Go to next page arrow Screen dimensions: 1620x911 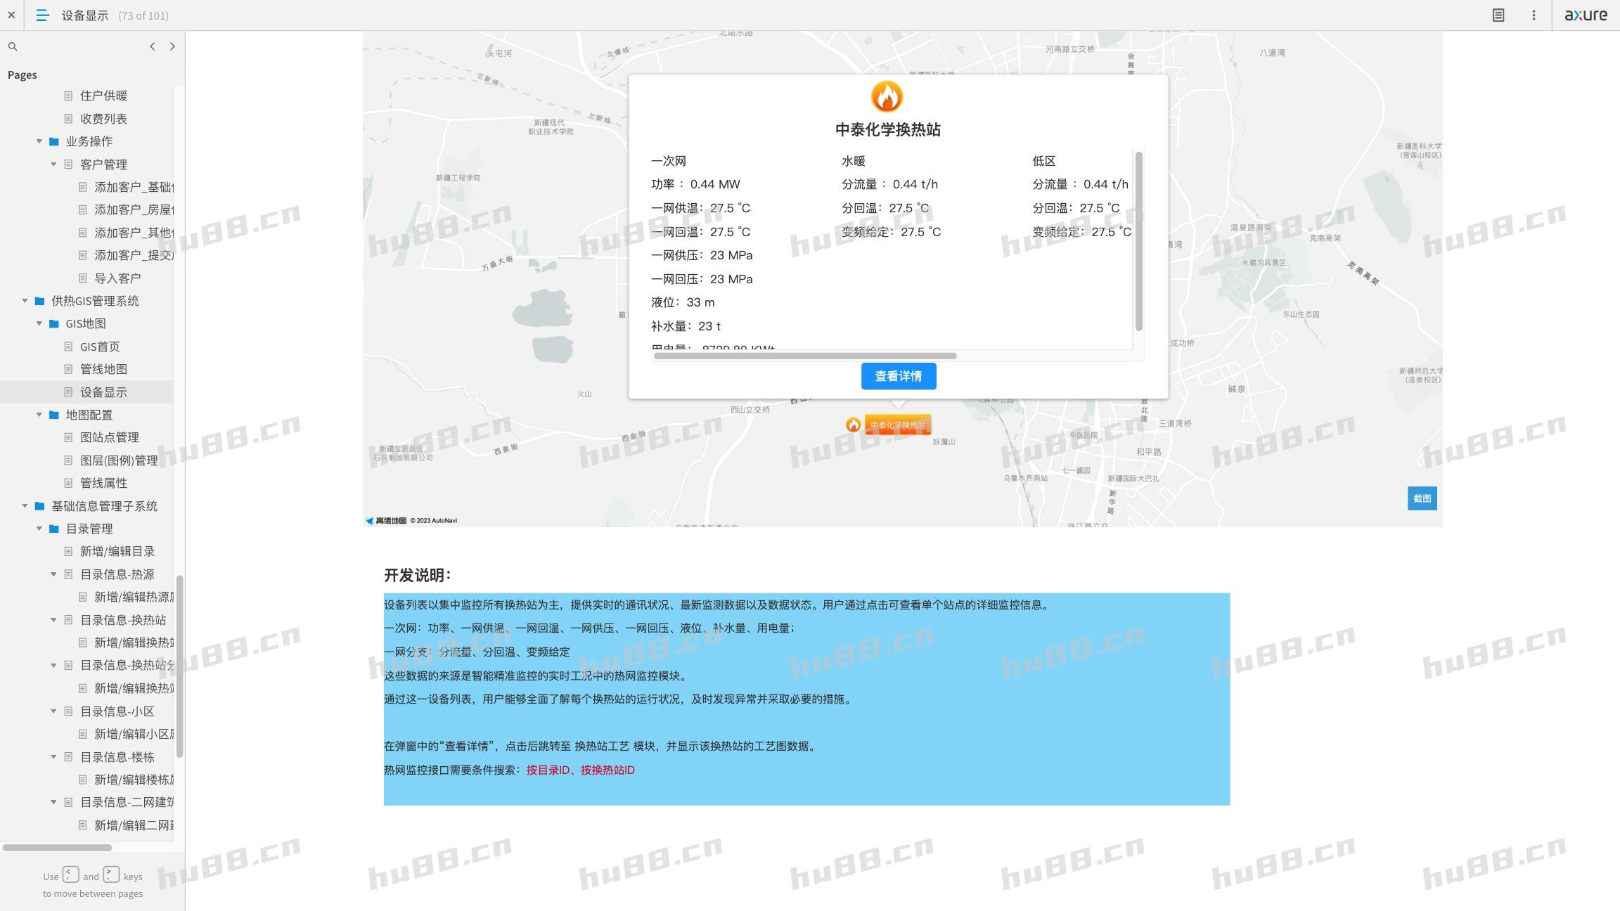[x=172, y=46]
